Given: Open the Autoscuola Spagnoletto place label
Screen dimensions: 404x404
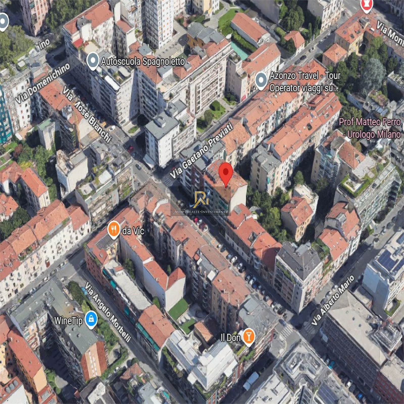Looking at the screenshot, I should tap(143, 61).
